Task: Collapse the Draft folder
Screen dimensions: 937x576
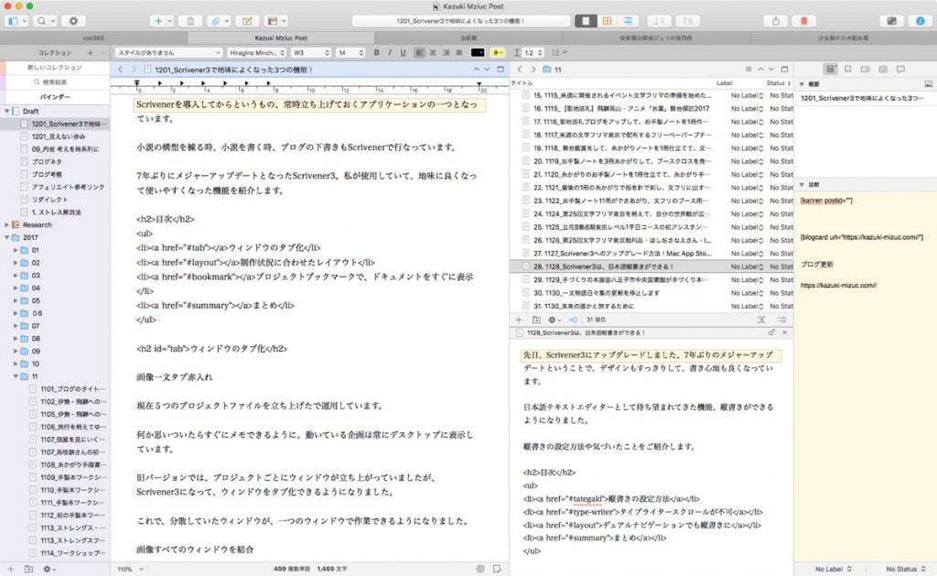Action: point(6,111)
